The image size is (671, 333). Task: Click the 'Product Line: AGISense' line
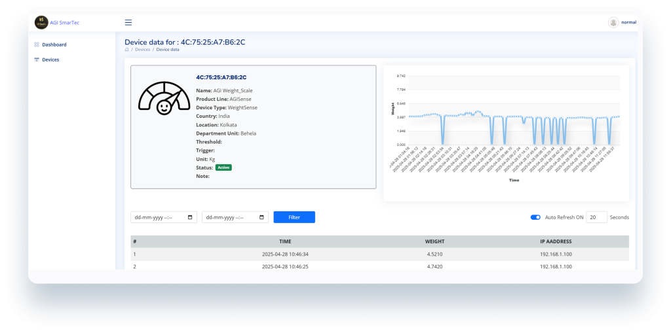(x=224, y=99)
